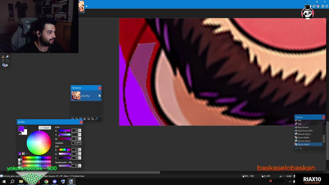Click the 500 × 500 image size text
Screen dimensions: 329x185
click(x=249, y=176)
